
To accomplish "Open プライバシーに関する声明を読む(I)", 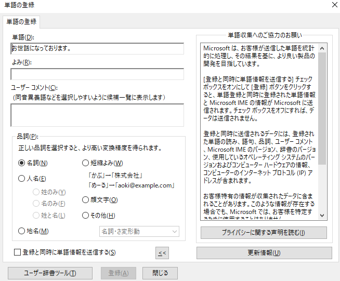I will point(264,233).
